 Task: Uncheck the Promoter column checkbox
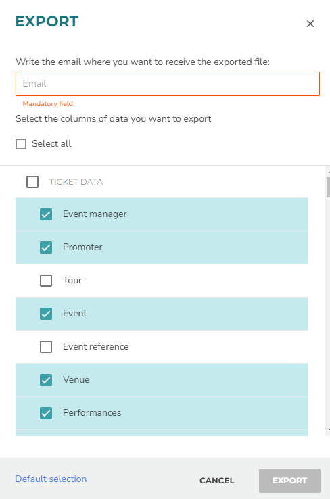coord(46,247)
